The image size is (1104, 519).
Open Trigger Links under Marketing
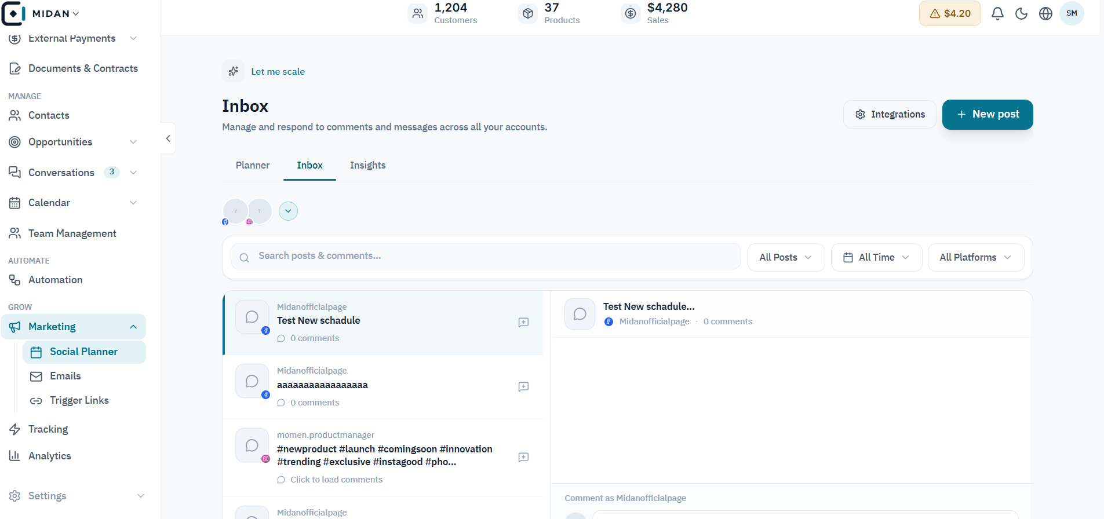[x=79, y=401]
